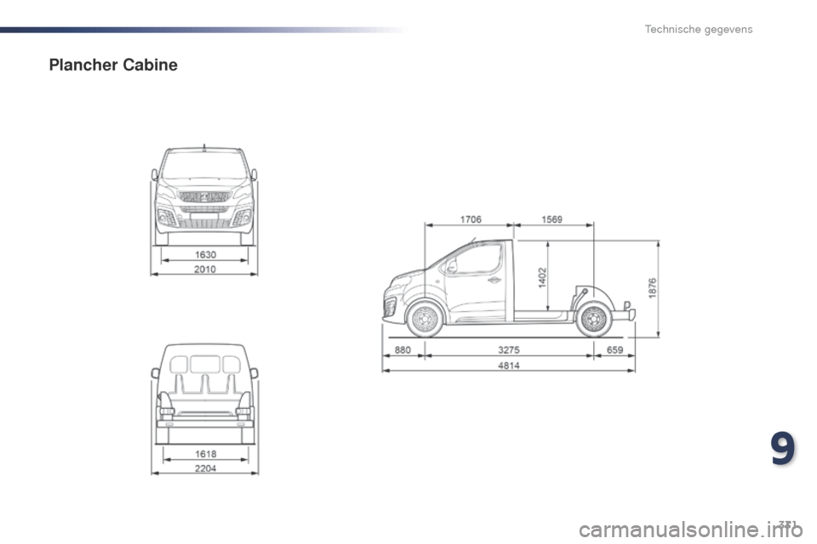Click the 3275 wheelbase dimension
This screenshot has height=544, width=817.
pos(509,350)
